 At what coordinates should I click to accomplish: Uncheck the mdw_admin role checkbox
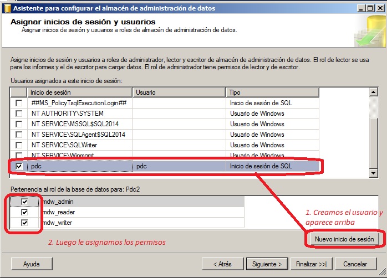[24, 202]
